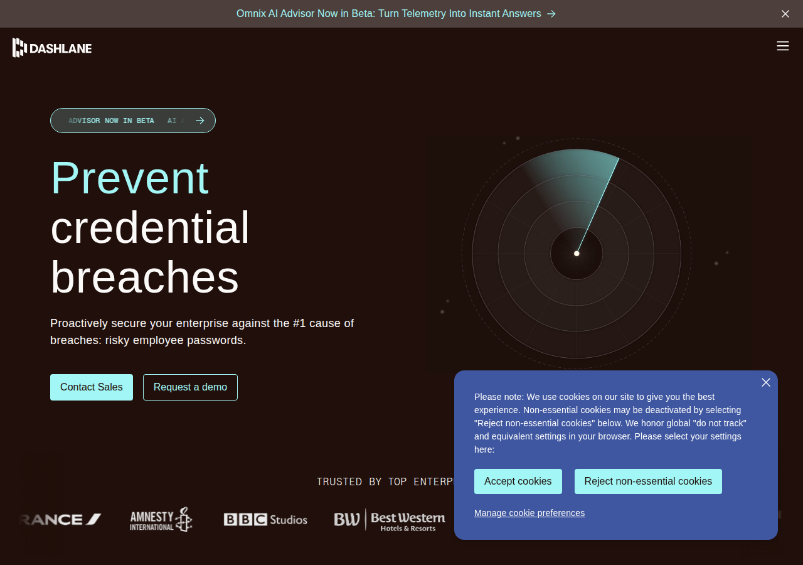Dismiss the cookie notice with X
Screen dimensions: 803x565
(766, 382)
